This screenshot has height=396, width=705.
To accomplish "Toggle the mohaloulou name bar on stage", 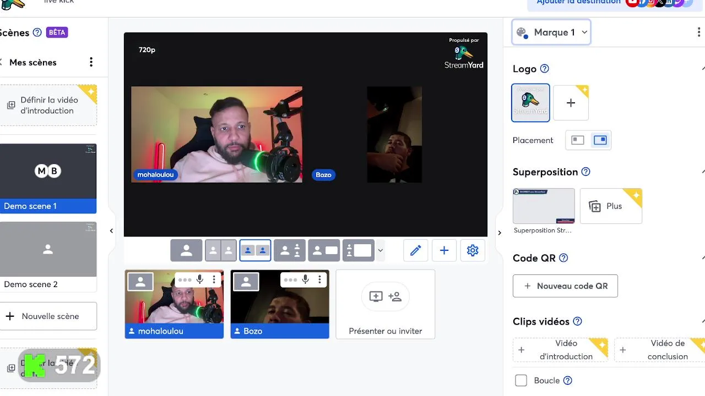I will pyautogui.click(x=156, y=175).
